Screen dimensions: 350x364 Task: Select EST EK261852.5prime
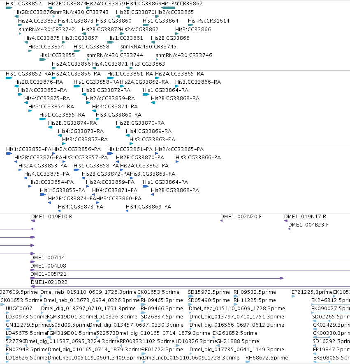(235, 333)
